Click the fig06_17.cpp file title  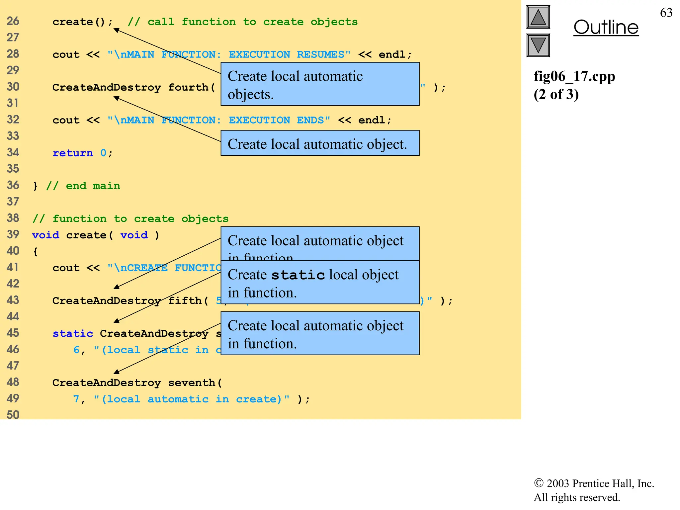[574, 76]
